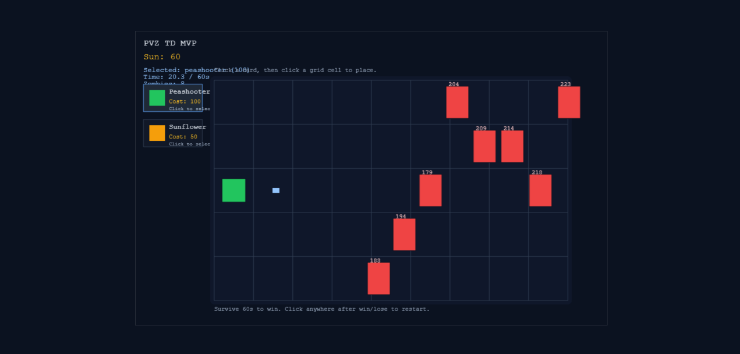Viewport: 740px width, 354px height.
Task: Click the zombie labeled 223
Action: 569,102
